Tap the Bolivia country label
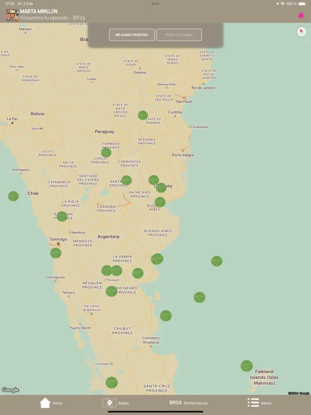Image resolution: width=311 pixels, height=415 pixels. 37,113
